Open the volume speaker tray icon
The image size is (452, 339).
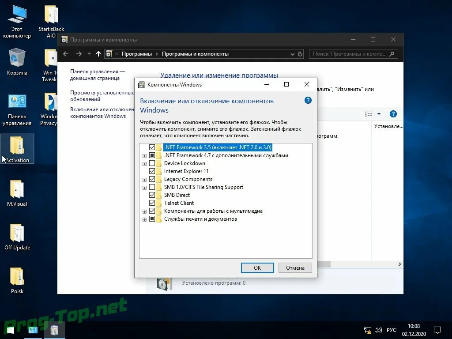(x=378, y=330)
